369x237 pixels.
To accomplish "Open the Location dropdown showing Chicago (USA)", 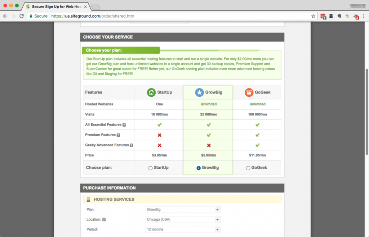I will [183, 219].
